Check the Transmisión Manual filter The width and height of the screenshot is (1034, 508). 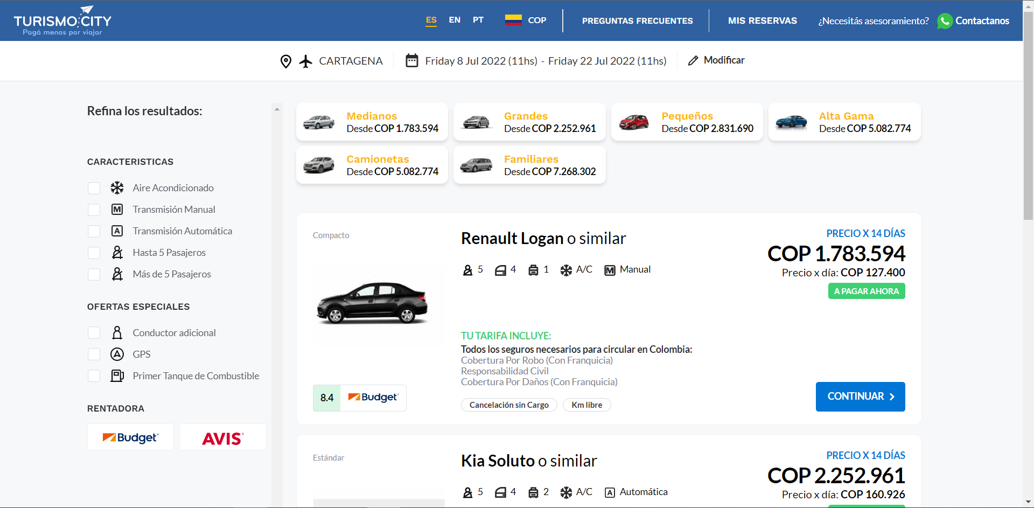[94, 210]
